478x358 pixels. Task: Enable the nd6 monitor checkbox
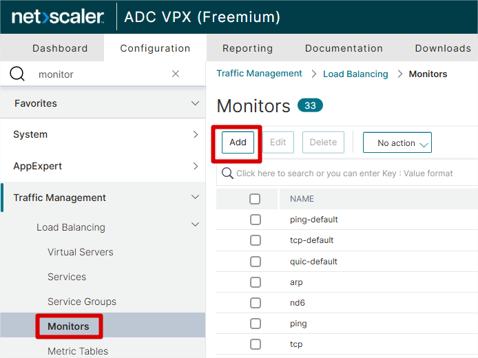point(255,303)
